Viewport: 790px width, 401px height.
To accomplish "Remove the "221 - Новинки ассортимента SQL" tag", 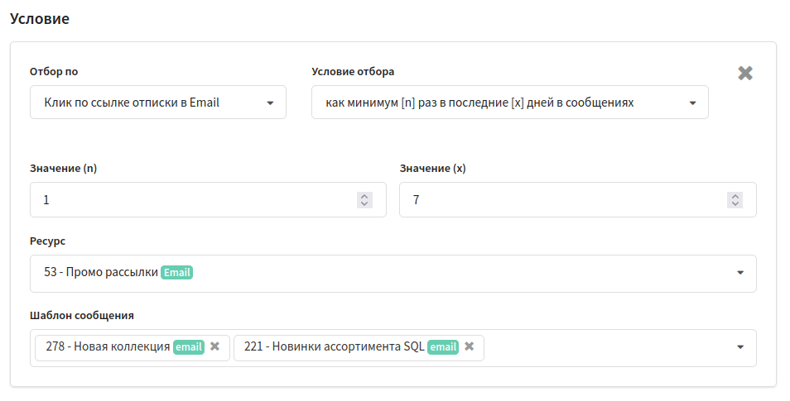I will 470,346.
